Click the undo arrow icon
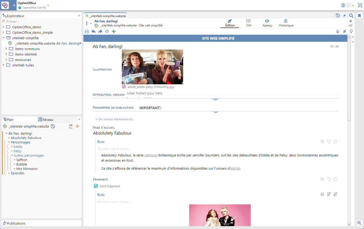364x229 pixels. [94, 31]
